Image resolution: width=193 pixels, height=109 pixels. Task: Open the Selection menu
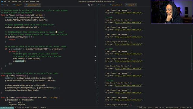[x=14, y=2]
